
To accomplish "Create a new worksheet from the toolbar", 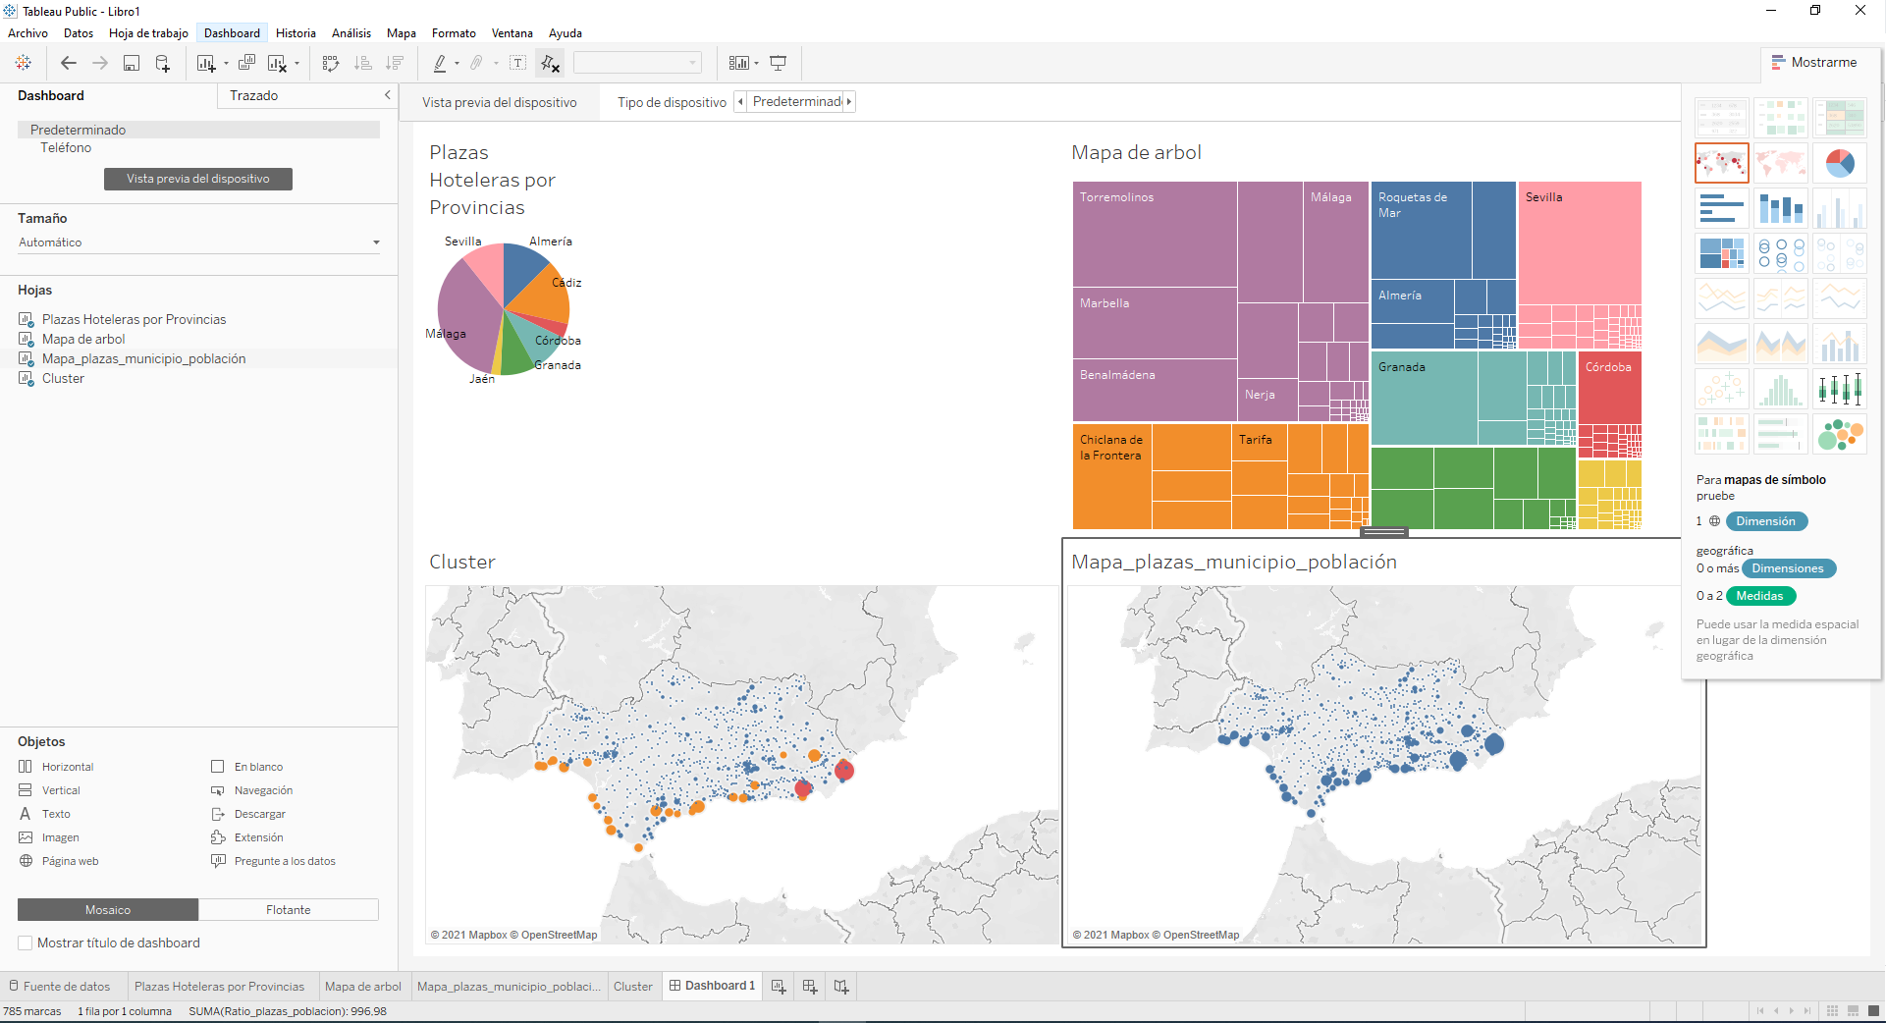I will click(x=205, y=62).
